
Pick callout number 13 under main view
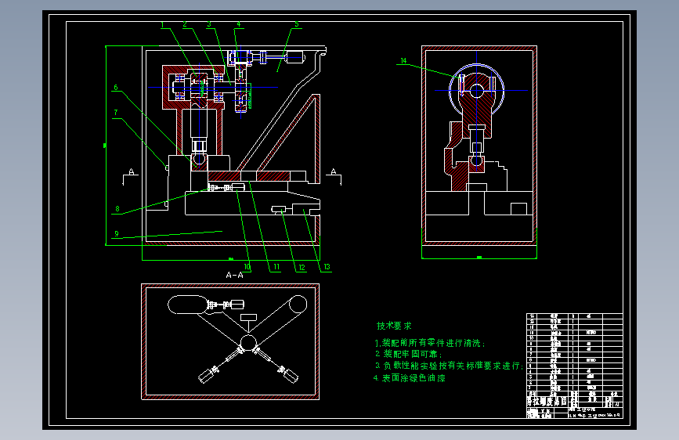tap(327, 267)
